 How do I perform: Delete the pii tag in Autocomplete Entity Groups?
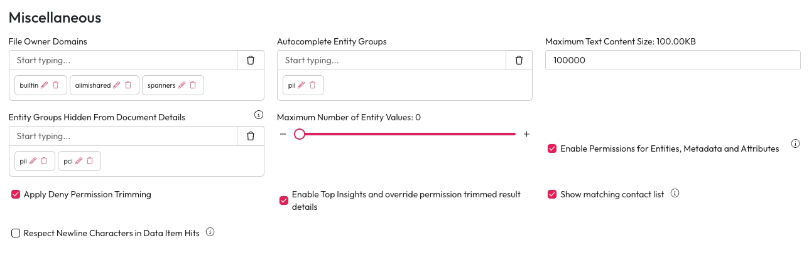tap(312, 85)
